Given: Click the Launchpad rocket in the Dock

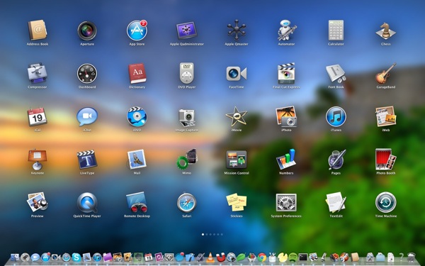Looking at the screenshot, I should click(x=25, y=257).
